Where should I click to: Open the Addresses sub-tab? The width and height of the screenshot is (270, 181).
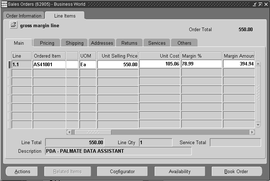102,43
